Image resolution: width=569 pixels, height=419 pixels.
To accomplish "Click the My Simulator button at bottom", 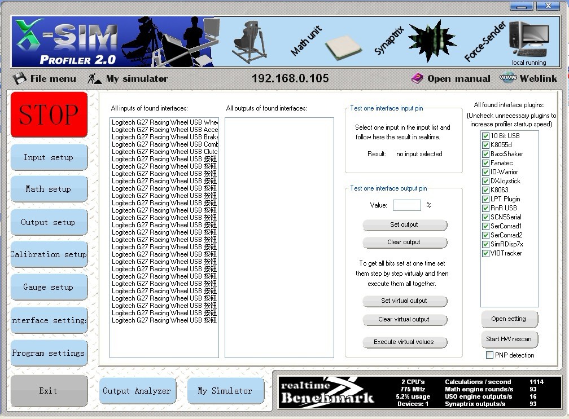I will pos(225,391).
